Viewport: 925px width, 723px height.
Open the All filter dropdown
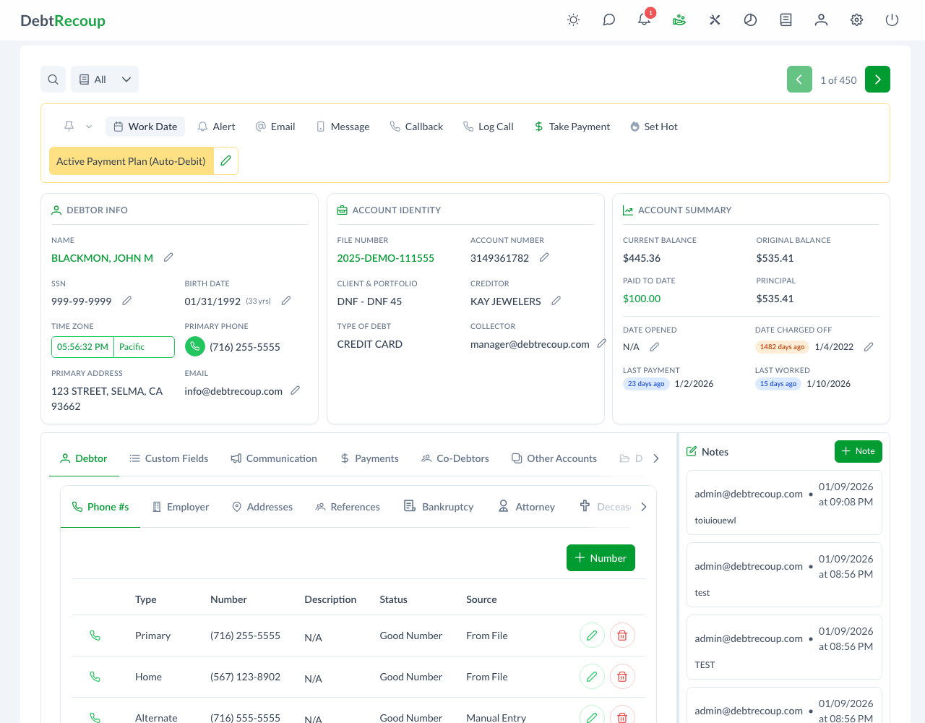[105, 80]
